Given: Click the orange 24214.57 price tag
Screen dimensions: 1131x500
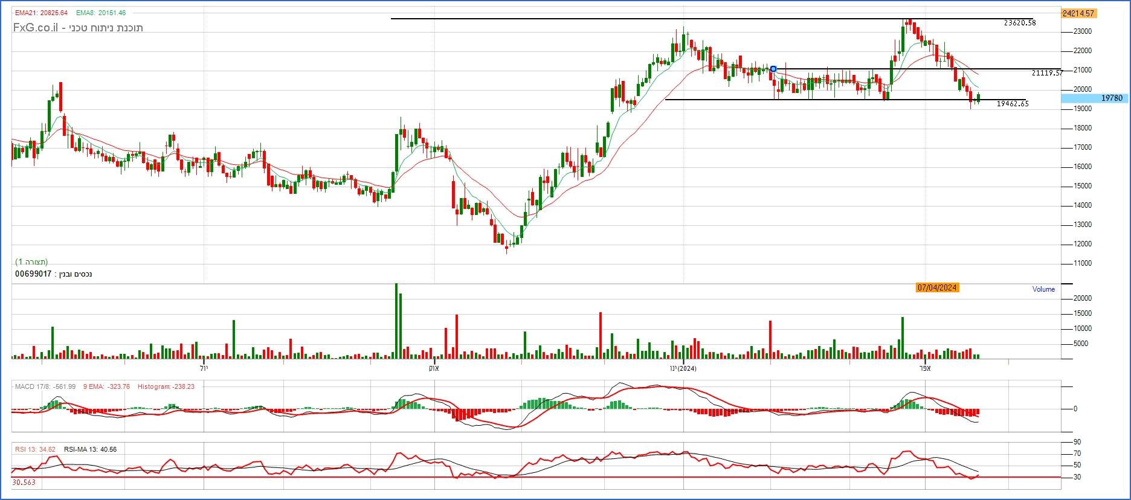Looking at the screenshot, I should click(1078, 13).
